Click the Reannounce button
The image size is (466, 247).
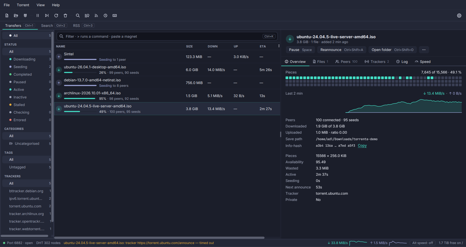[342, 50]
